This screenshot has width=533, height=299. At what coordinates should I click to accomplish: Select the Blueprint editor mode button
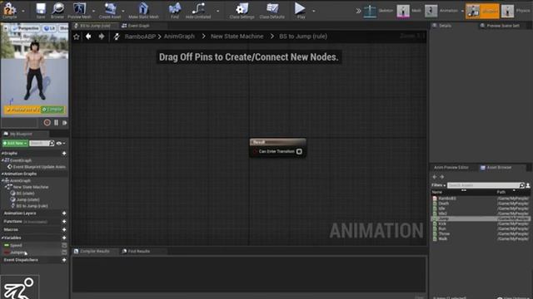(482, 11)
